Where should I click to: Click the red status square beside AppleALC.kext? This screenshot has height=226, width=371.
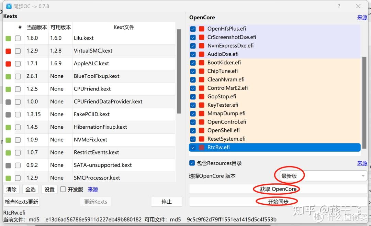pos(8,64)
